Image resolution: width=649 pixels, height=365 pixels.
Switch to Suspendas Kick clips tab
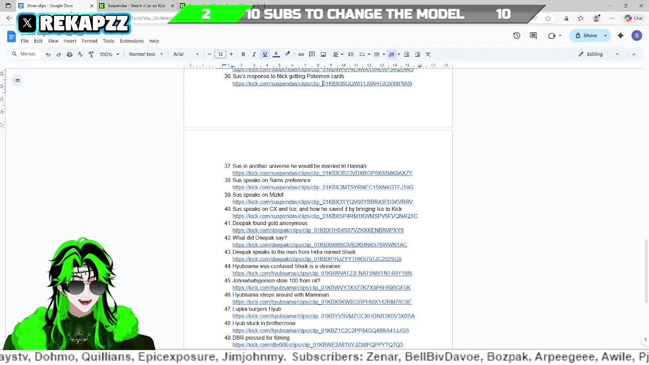pyautogui.click(x=137, y=6)
